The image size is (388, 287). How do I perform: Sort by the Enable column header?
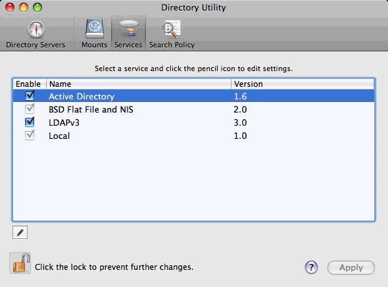[x=30, y=84]
